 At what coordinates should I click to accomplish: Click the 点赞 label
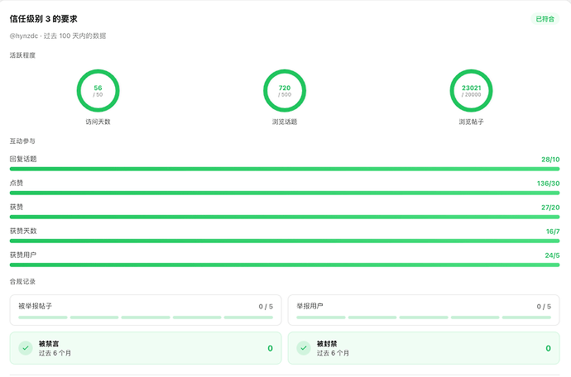click(17, 183)
